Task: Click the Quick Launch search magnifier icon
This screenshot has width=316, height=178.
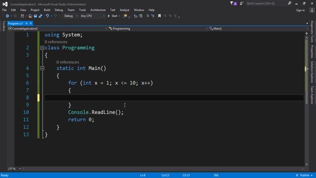Action: (x=289, y=3)
